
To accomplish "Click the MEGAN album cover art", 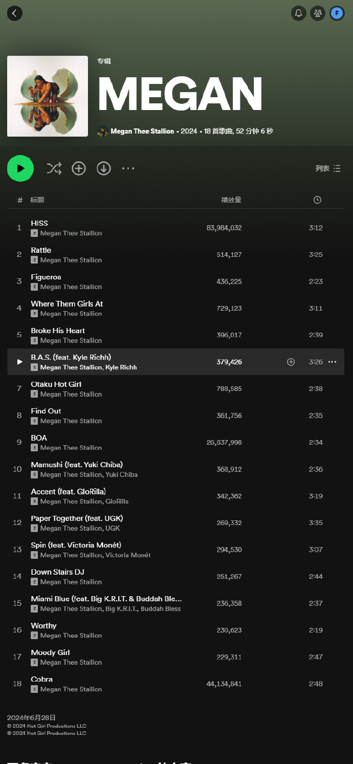I will pyautogui.click(x=48, y=96).
